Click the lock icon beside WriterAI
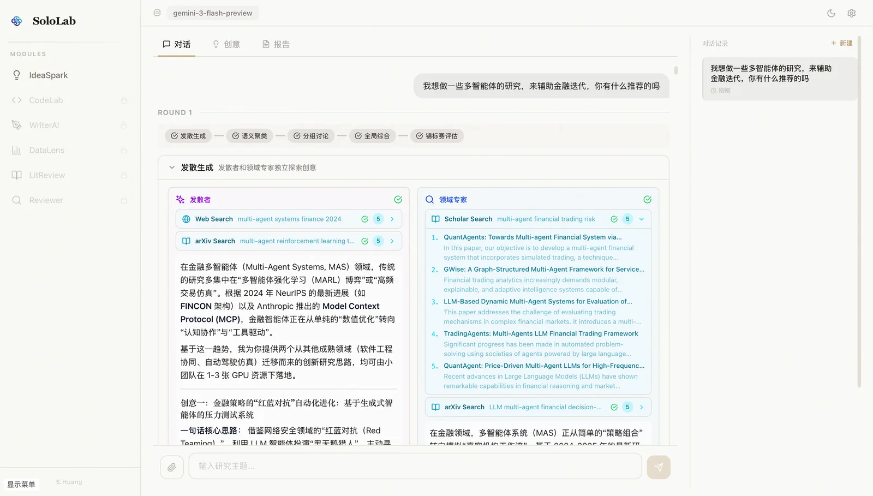Viewport: 873px width, 496px height. pos(124,126)
